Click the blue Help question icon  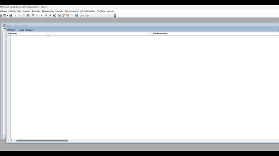pos(77,16)
